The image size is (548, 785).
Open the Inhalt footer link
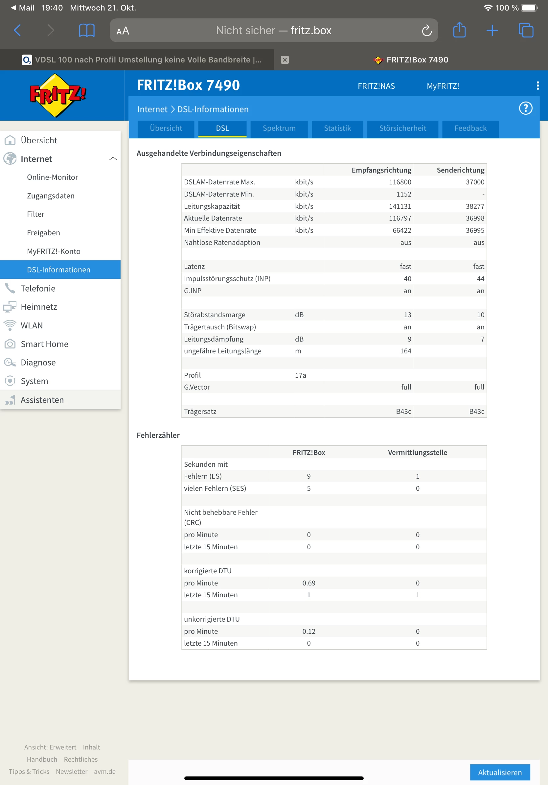[x=92, y=748]
